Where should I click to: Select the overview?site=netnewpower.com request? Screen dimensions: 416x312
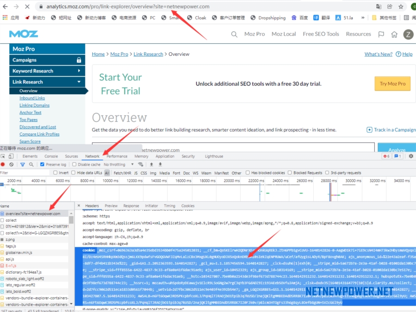click(x=34, y=214)
